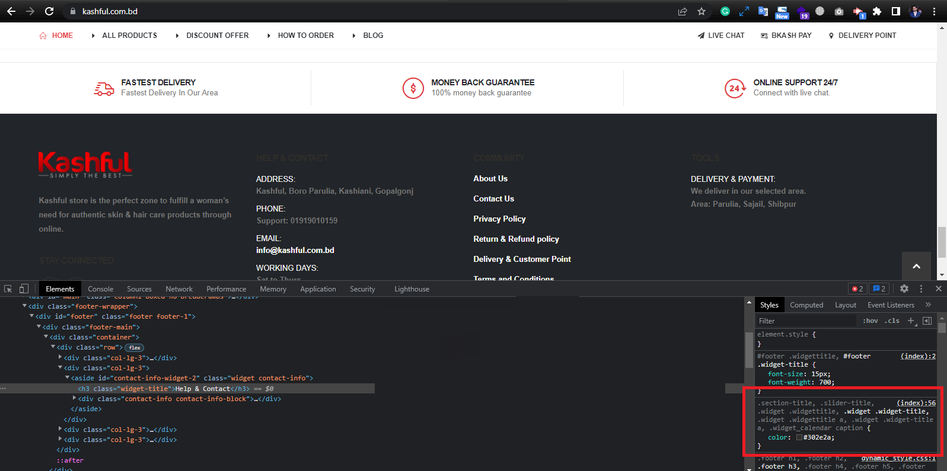Click the browser forward arrow
947x471 pixels.
click(x=30, y=11)
